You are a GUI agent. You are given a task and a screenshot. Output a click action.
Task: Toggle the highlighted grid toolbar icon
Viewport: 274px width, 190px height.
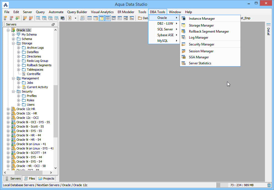(x=108, y=18)
